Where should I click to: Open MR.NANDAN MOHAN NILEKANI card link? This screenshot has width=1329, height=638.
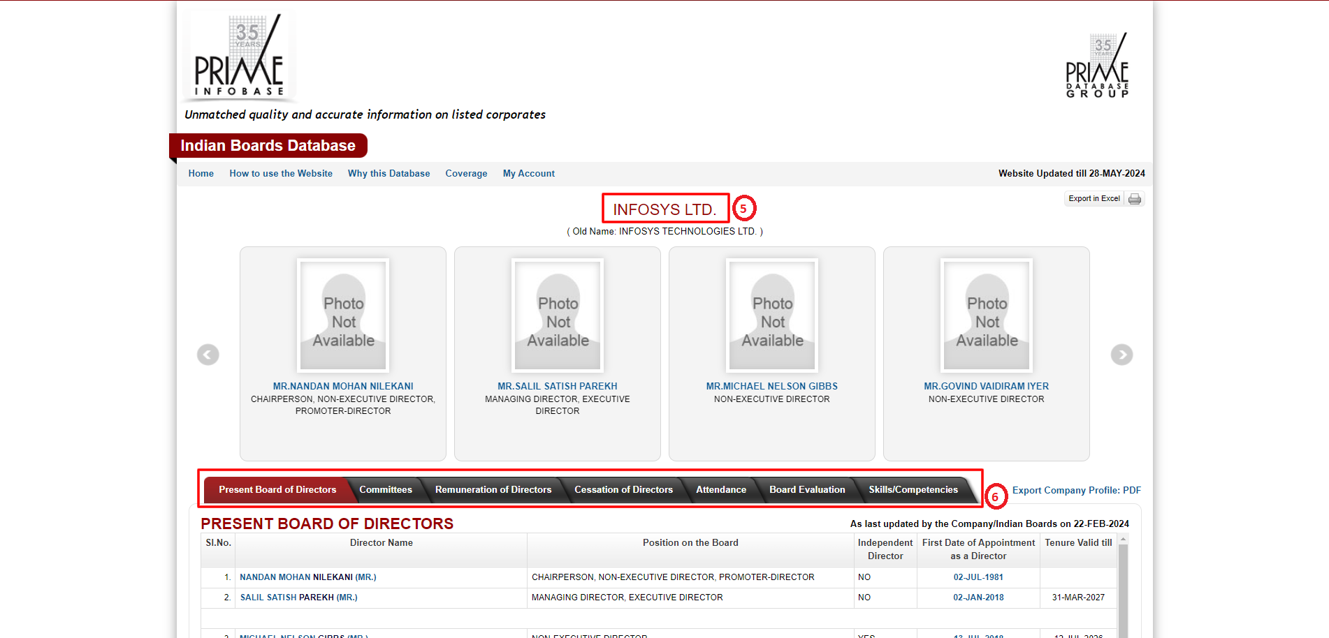pos(343,386)
